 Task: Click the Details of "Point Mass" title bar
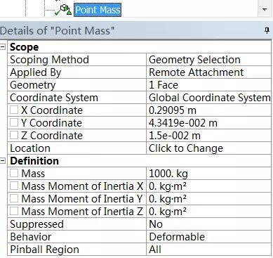pos(136,30)
